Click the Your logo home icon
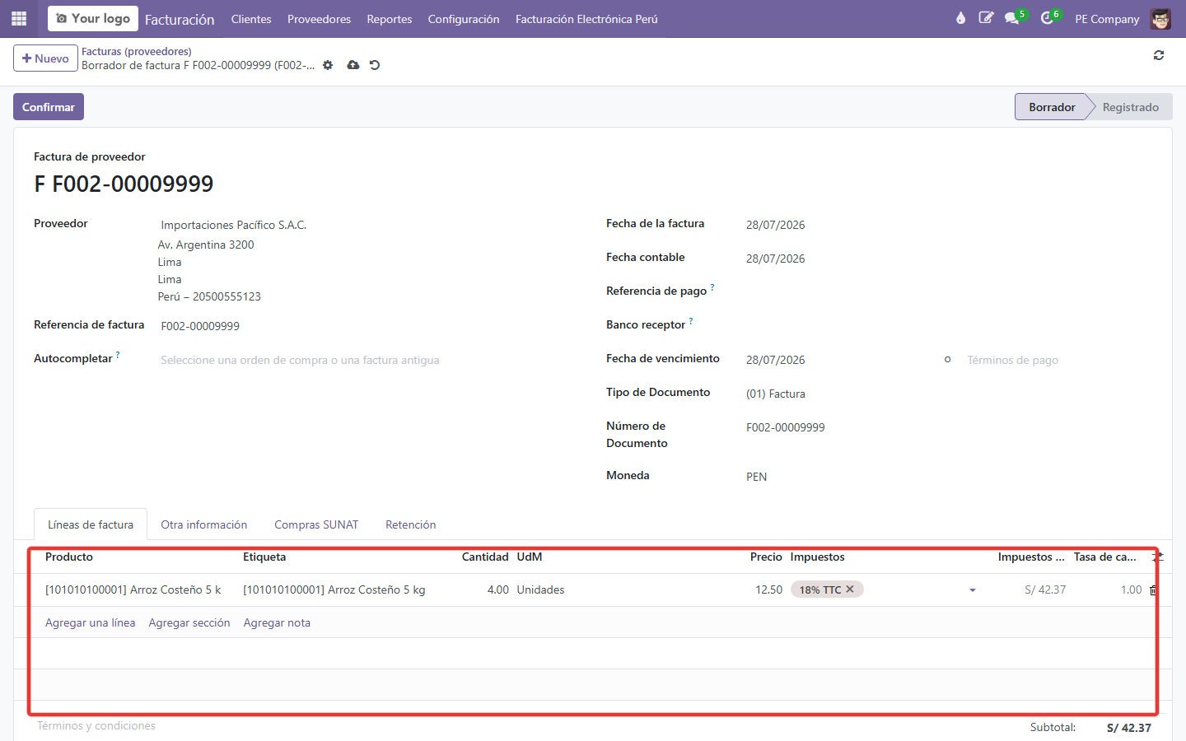Image resolution: width=1186 pixels, height=741 pixels. (x=93, y=18)
